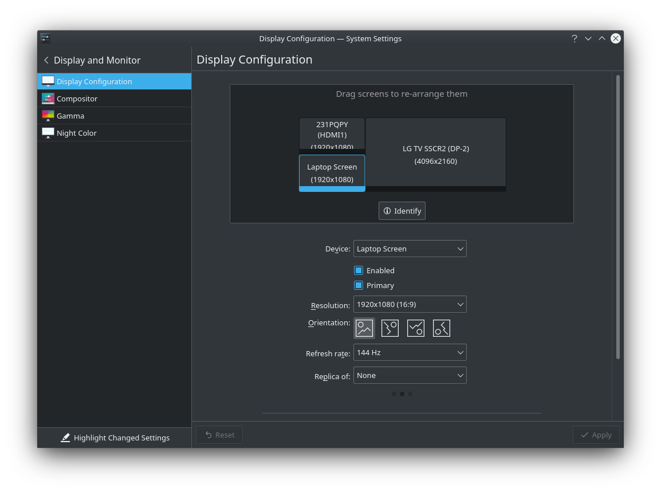Click the first page indicator dot
Image resolution: width=661 pixels, height=492 pixels.
coord(394,393)
